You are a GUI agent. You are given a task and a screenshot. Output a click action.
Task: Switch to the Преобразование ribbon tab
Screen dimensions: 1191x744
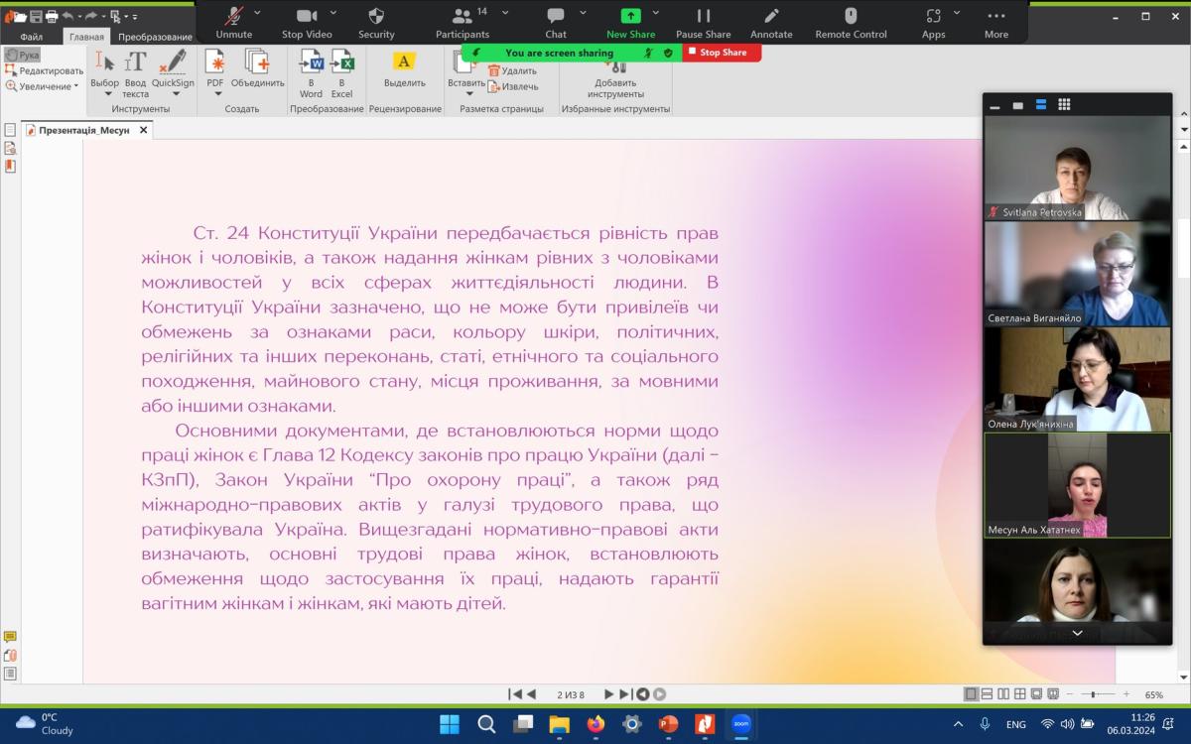[x=155, y=37]
